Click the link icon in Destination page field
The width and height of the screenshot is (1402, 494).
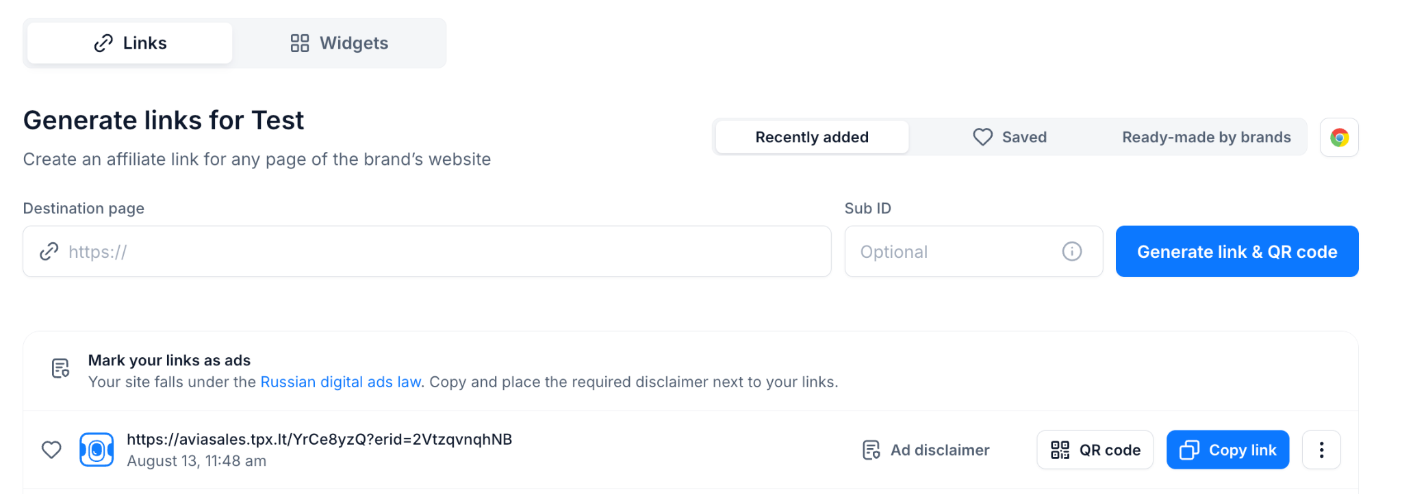[x=49, y=252]
